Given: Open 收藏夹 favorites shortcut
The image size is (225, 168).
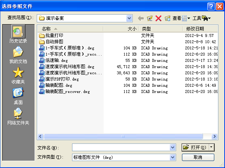Looking at the screenshot, I should pyautogui.click(x=18, y=75).
